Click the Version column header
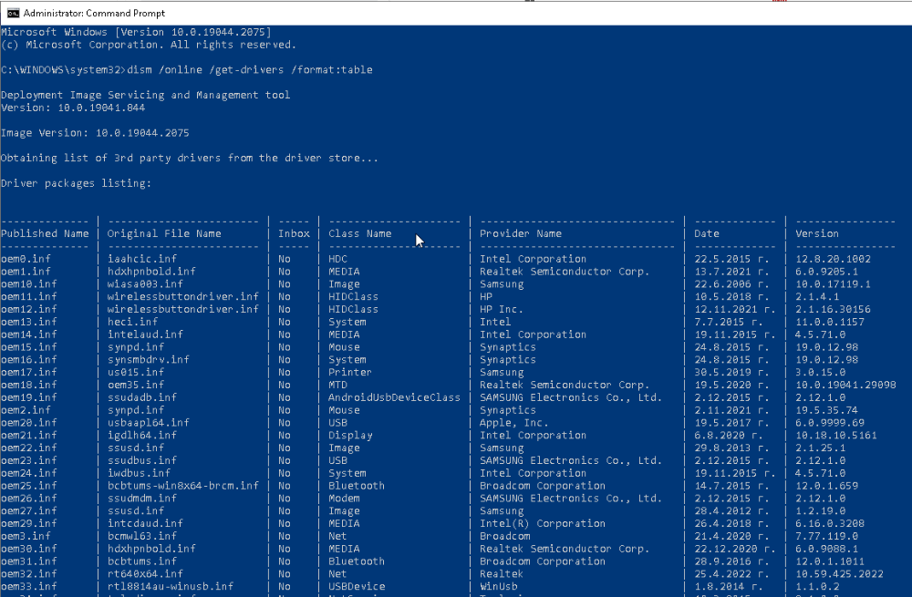Image resolution: width=912 pixels, height=597 pixels. pyautogui.click(x=817, y=233)
